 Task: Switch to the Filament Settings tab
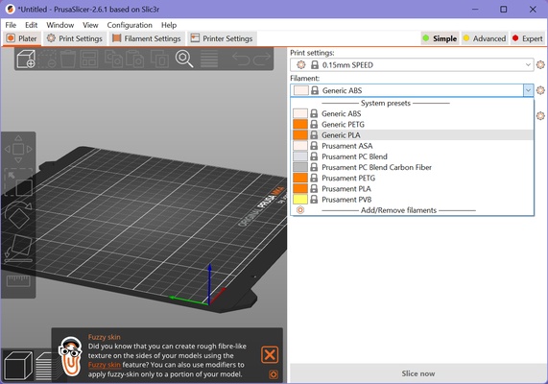pos(147,38)
